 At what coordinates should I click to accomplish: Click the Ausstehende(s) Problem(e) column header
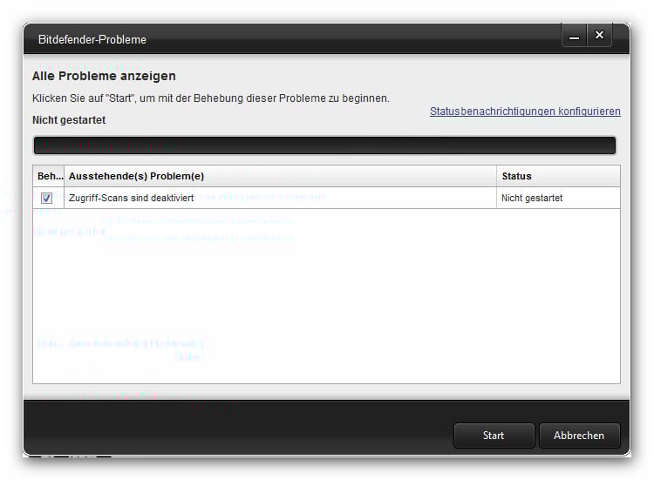pos(280,176)
